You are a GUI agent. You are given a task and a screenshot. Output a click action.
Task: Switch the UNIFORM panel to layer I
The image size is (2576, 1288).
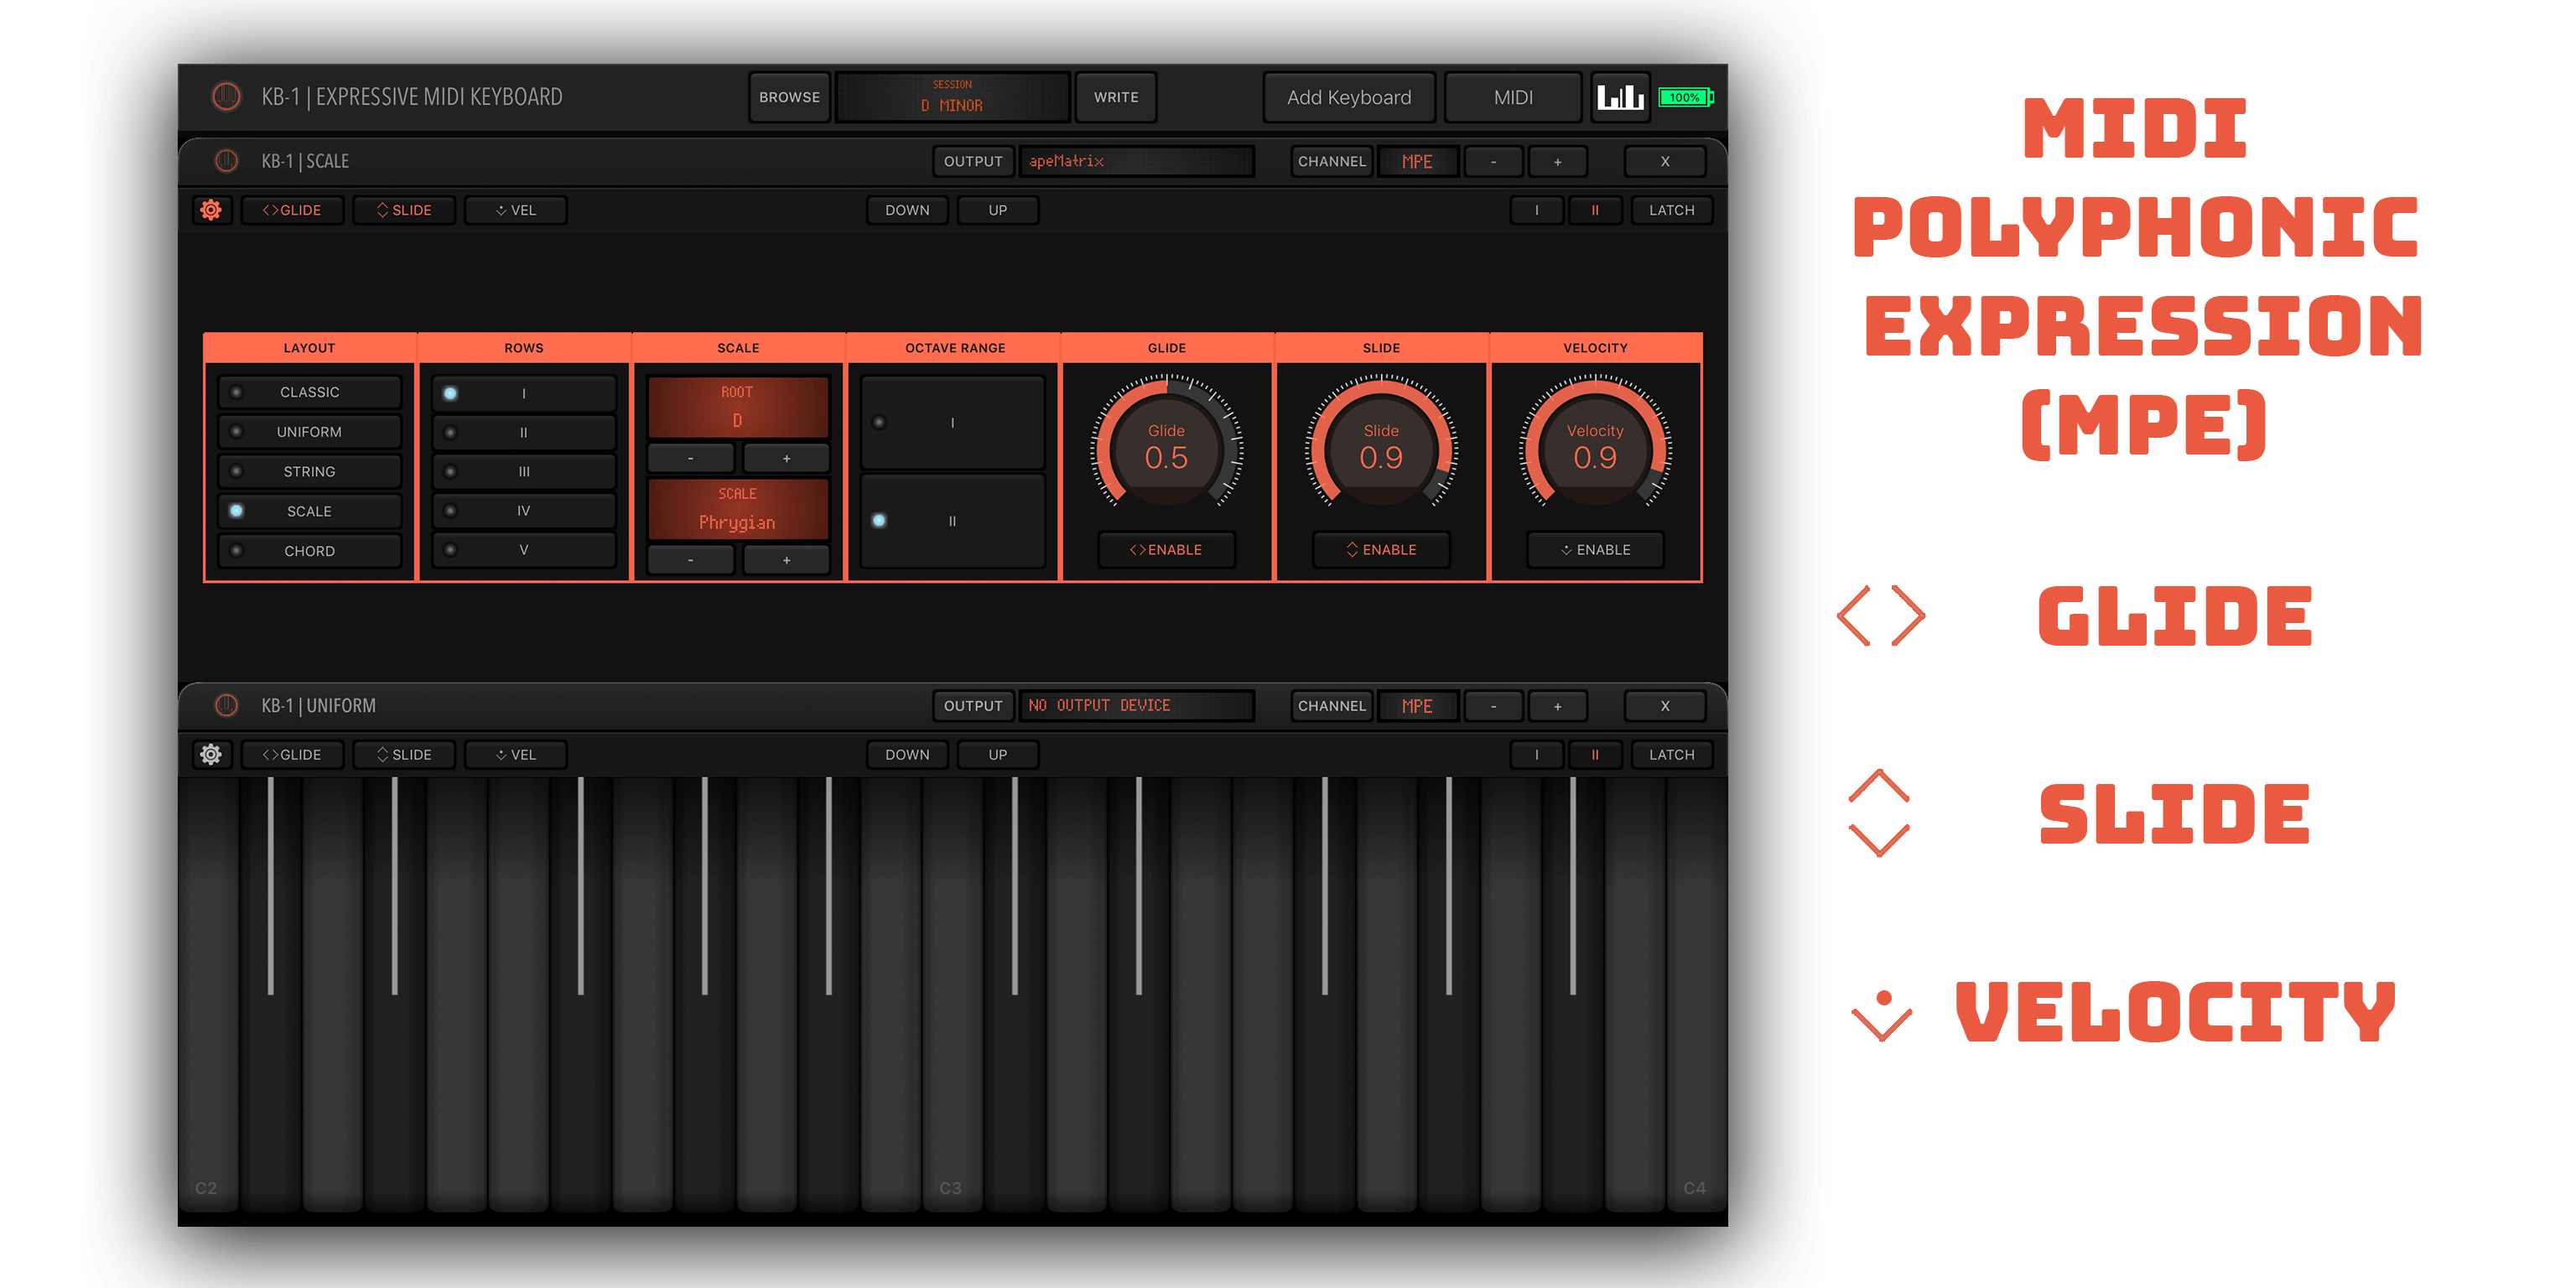click(x=1537, y=754)
